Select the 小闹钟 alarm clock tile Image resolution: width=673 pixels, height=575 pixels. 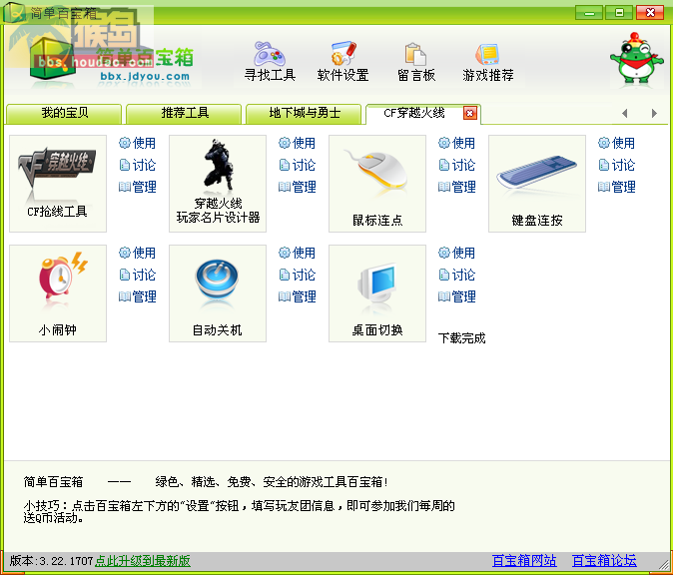pos(58,293)
